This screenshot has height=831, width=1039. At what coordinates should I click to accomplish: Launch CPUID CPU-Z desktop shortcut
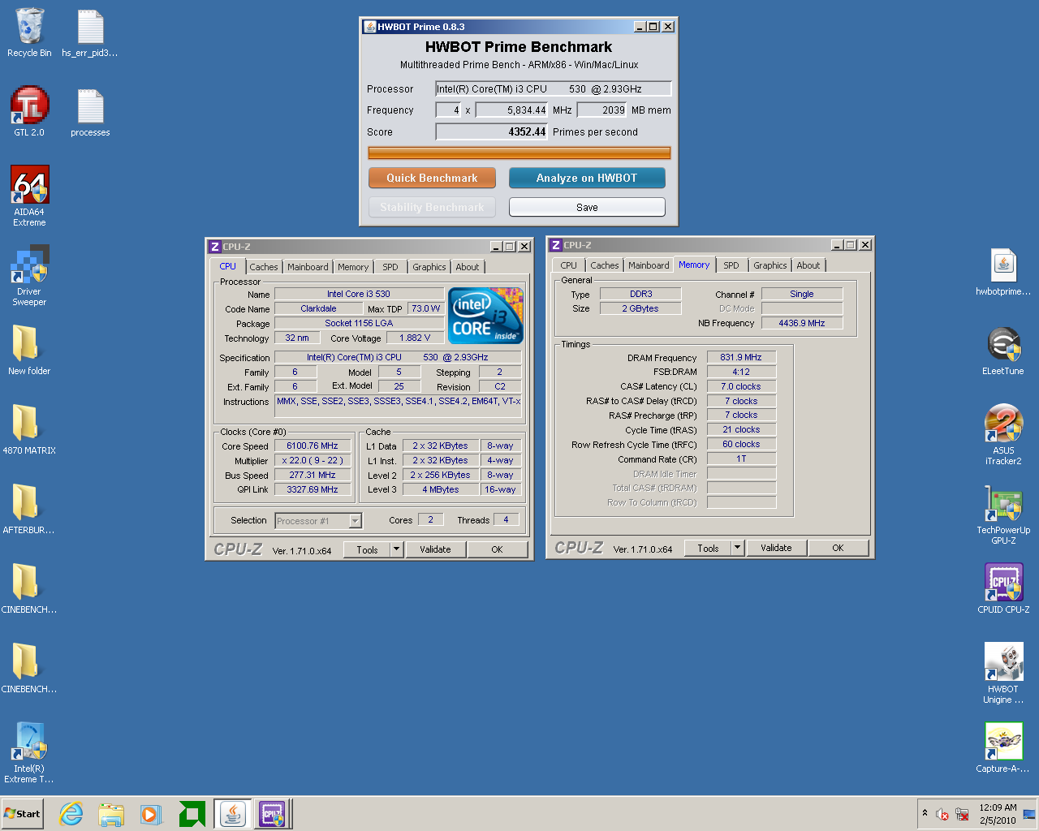pos(1003,588)
